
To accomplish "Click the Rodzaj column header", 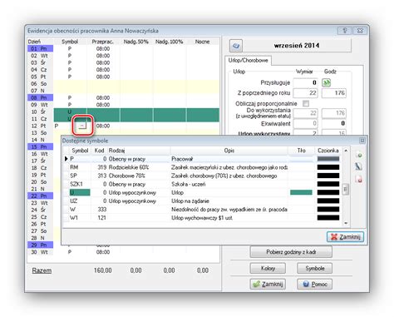I will pos(139,151).
